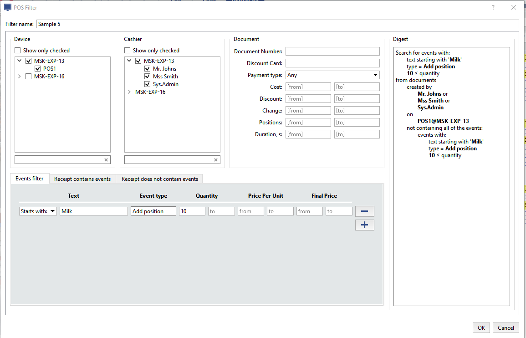
Task: Switch to 'Receipt contains events' tab
Action: (x=82, y=179)
